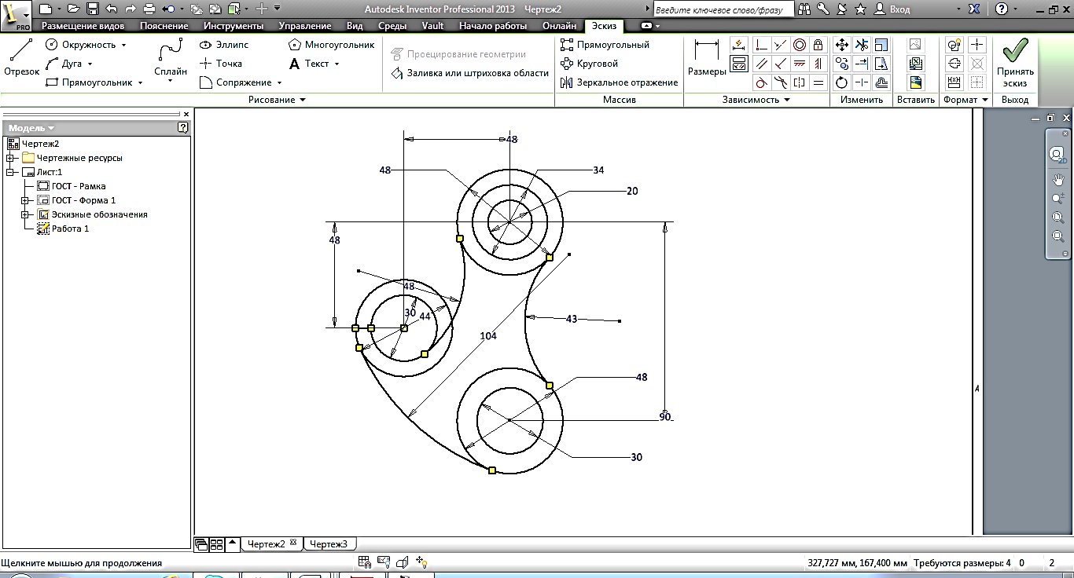Click the driven dimension format icon

[954, 82]
